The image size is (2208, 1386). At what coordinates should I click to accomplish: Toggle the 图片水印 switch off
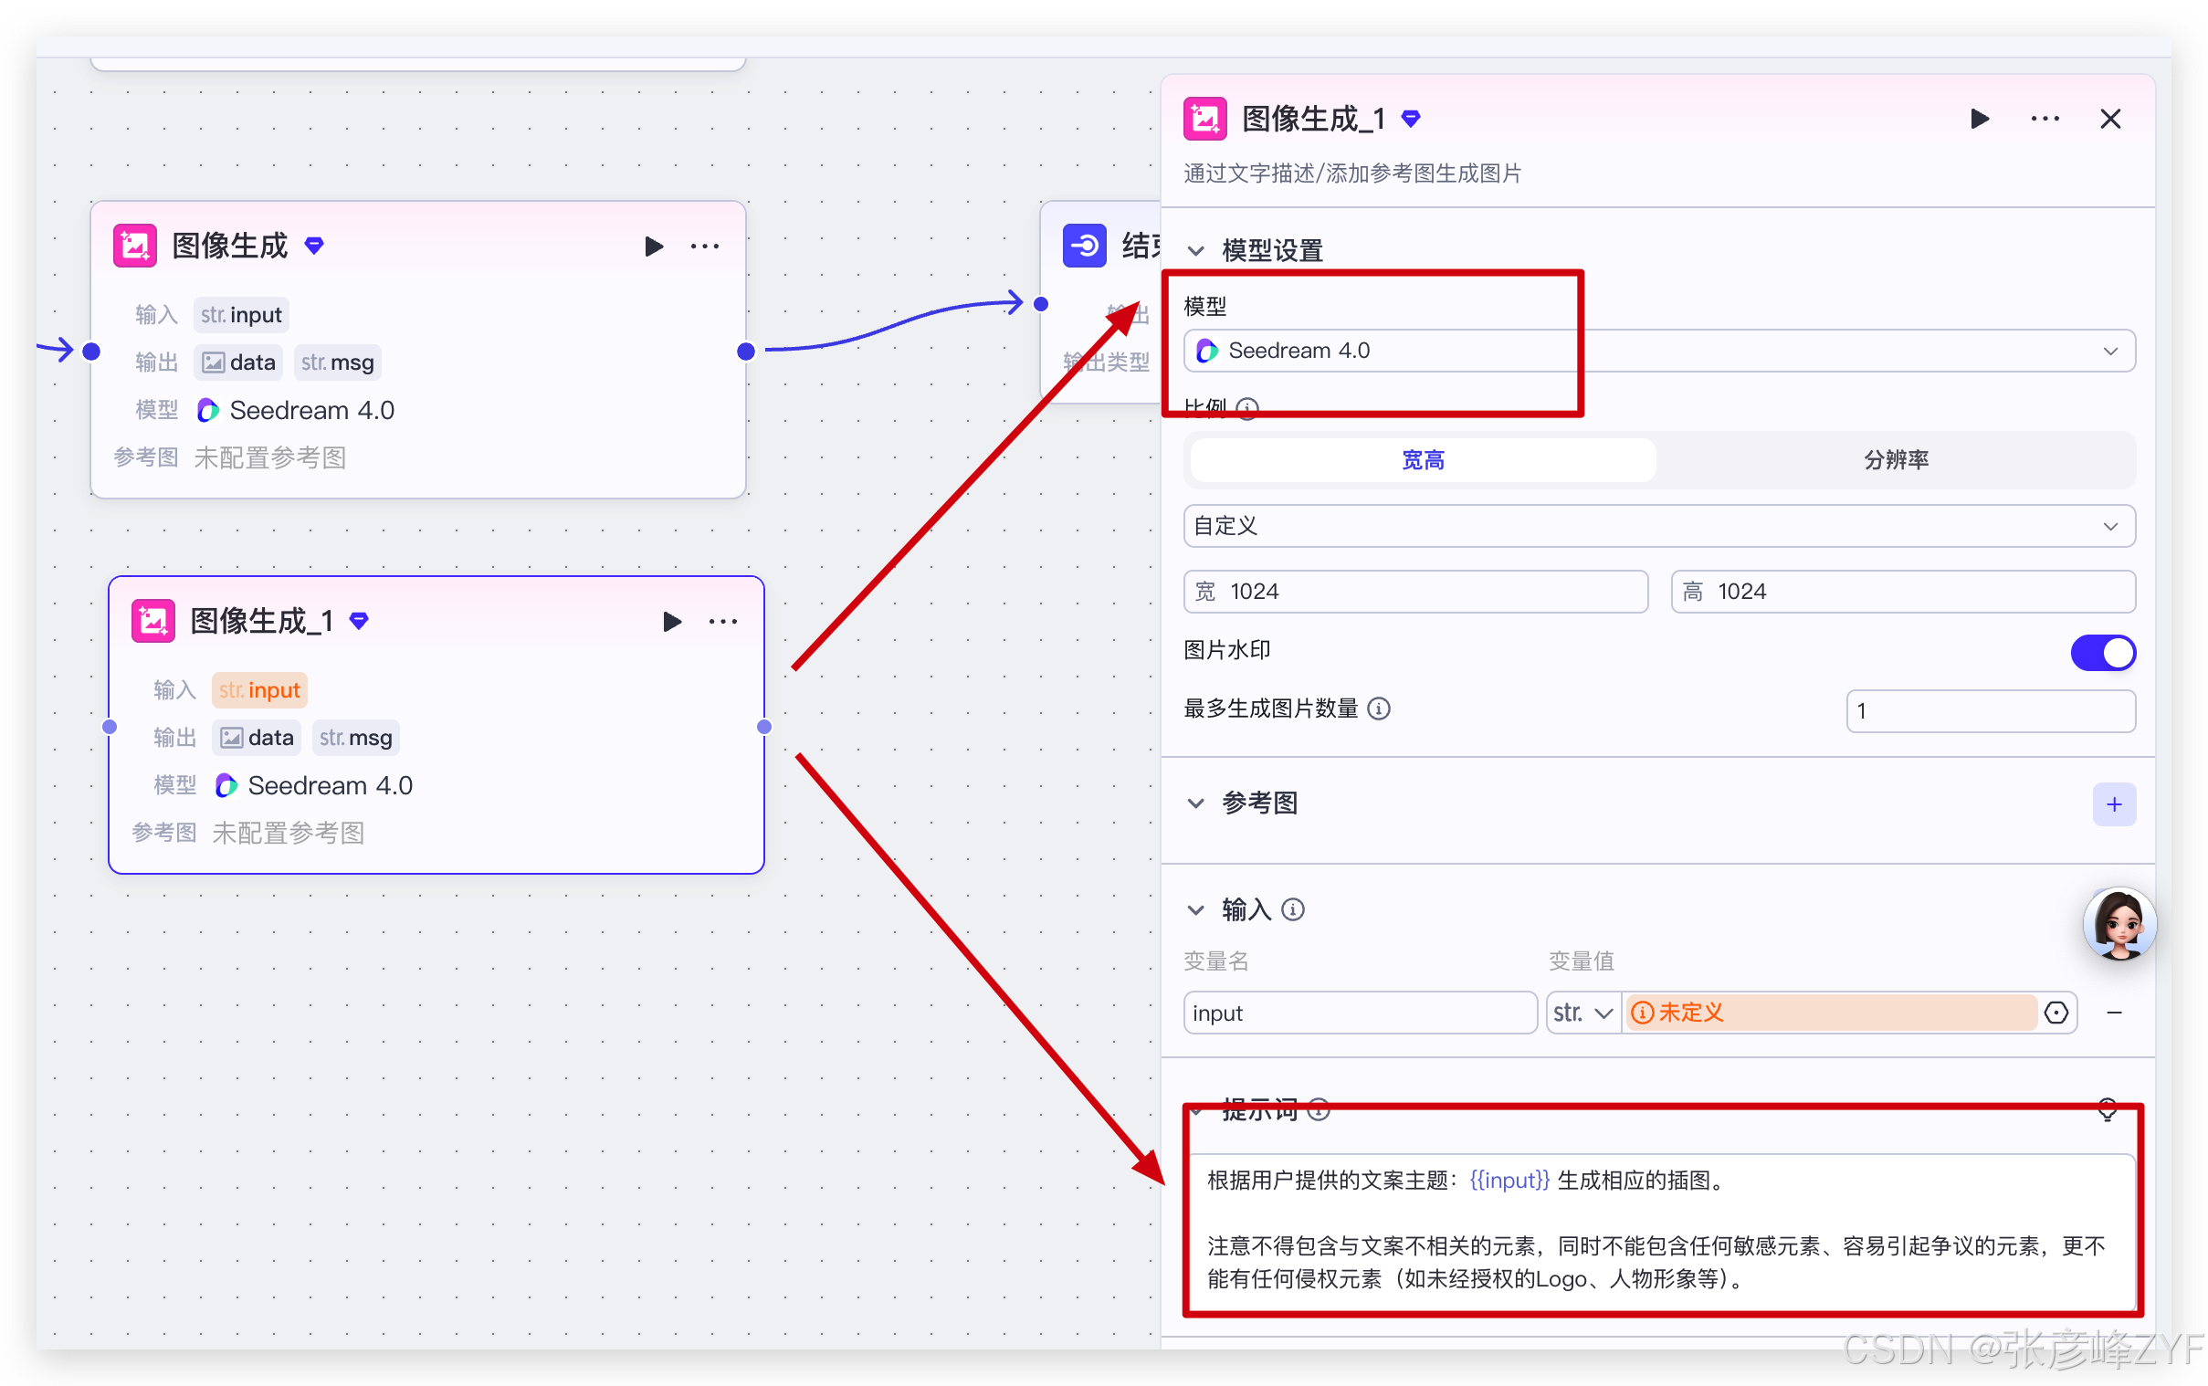(2103, 653)
